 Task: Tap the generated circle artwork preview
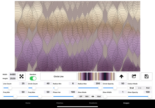(77, 36)
